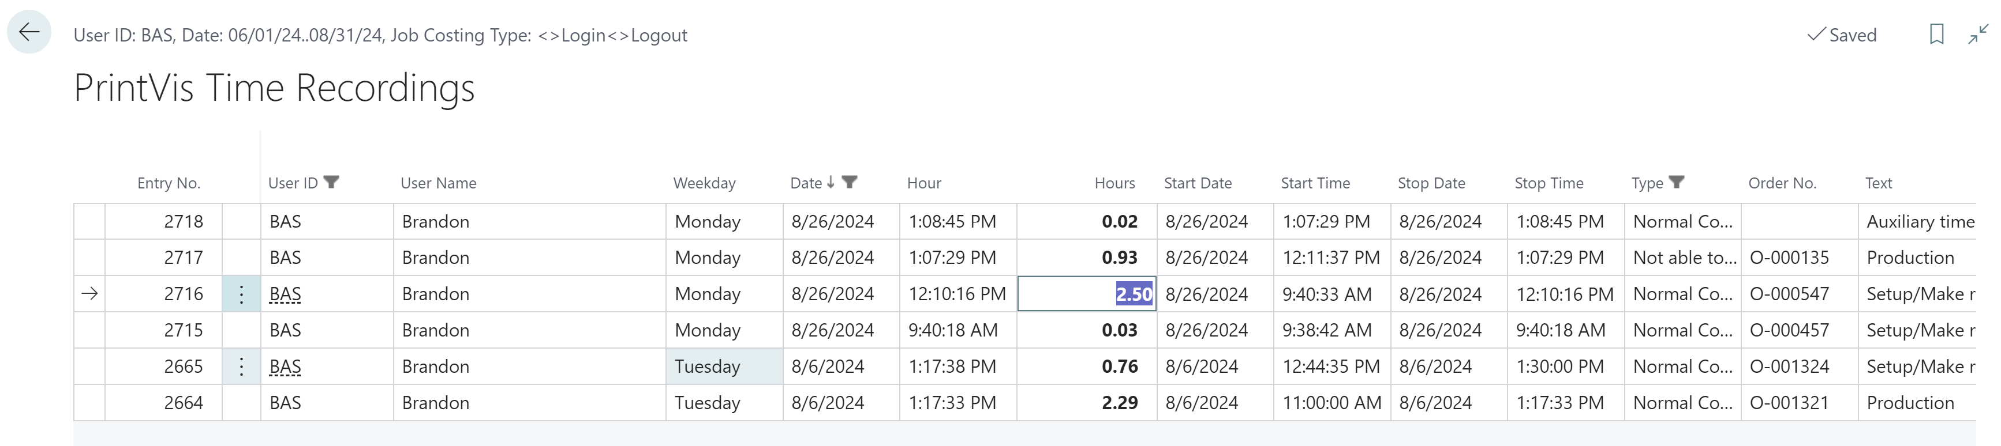Click start time 11:00:00 AM
The width and height of the screenshot is (2001, 446).
click(x=1331, y=403)
